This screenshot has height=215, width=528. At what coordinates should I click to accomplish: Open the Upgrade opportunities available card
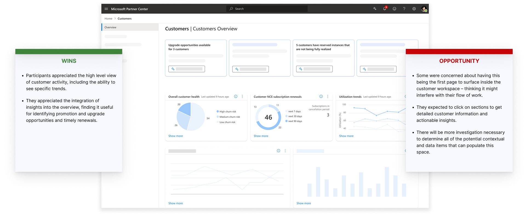point(196,58)
